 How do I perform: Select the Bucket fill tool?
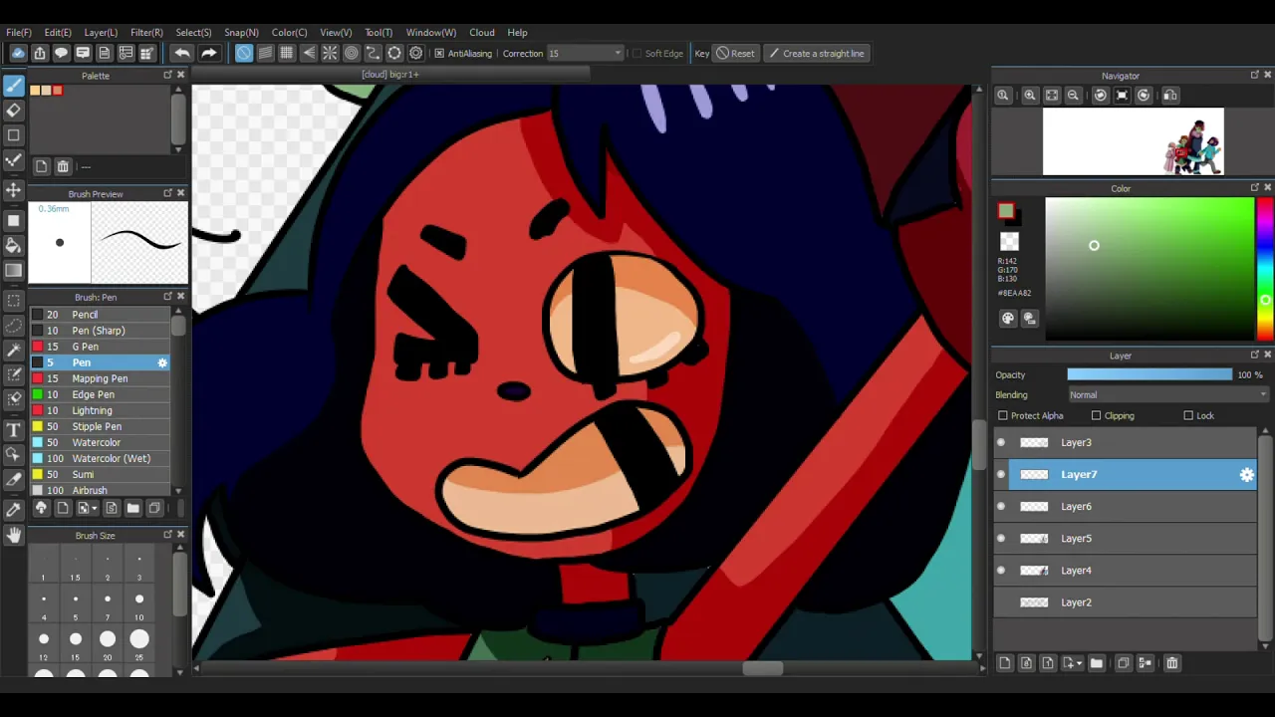coord(14,245)
